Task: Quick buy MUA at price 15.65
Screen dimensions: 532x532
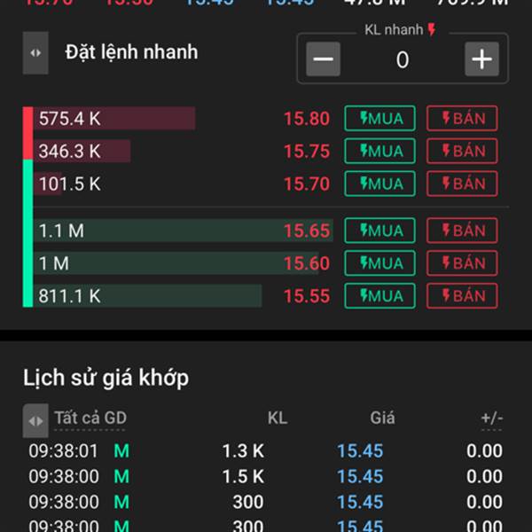Action: tap(379, 231)
